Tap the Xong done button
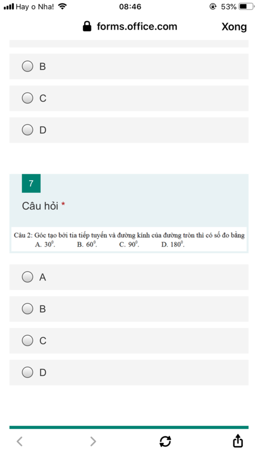Screen dimensions: 258x459 (x=234, y=27)
